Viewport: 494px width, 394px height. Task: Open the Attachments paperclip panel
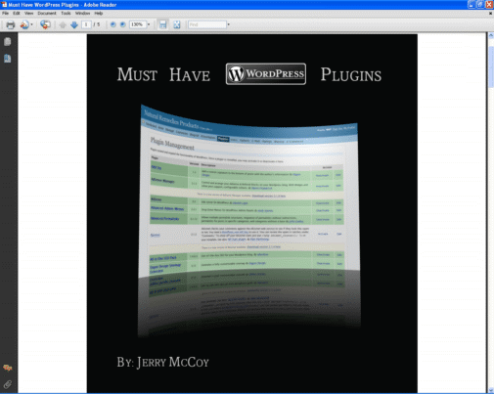click(x=8, y=384)
